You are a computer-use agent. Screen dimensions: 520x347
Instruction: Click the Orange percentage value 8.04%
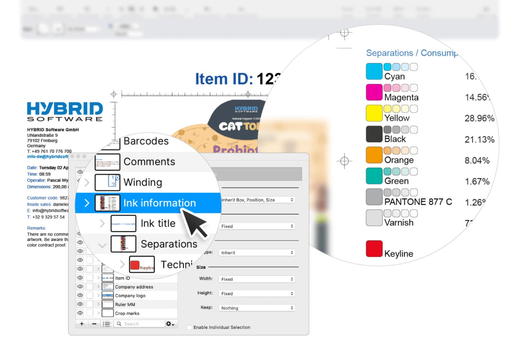[x=477, y=161]
